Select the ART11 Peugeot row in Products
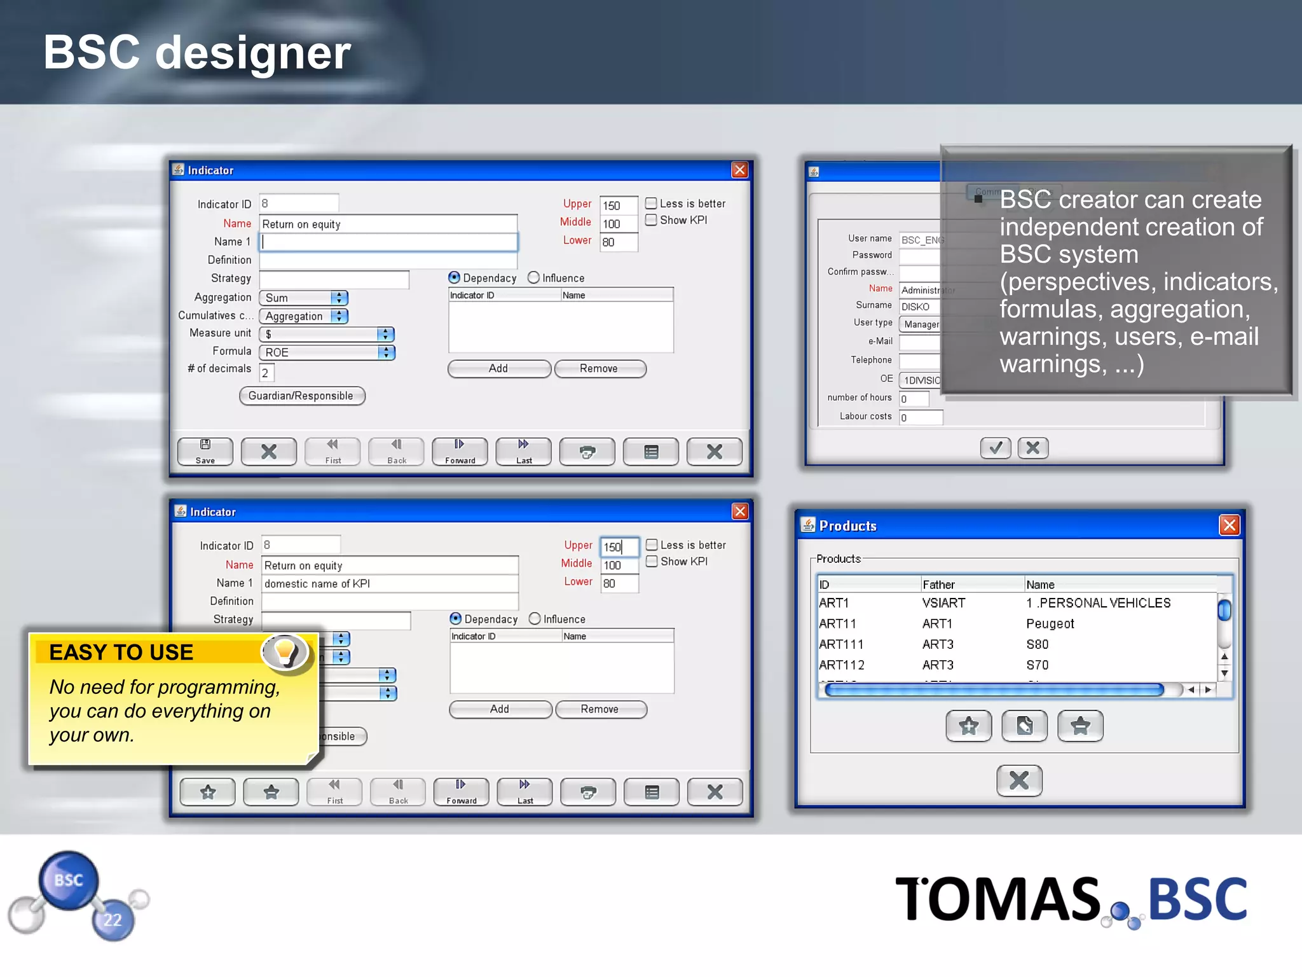This screenshot has height=977, width=1302. tap(1017, 623)
